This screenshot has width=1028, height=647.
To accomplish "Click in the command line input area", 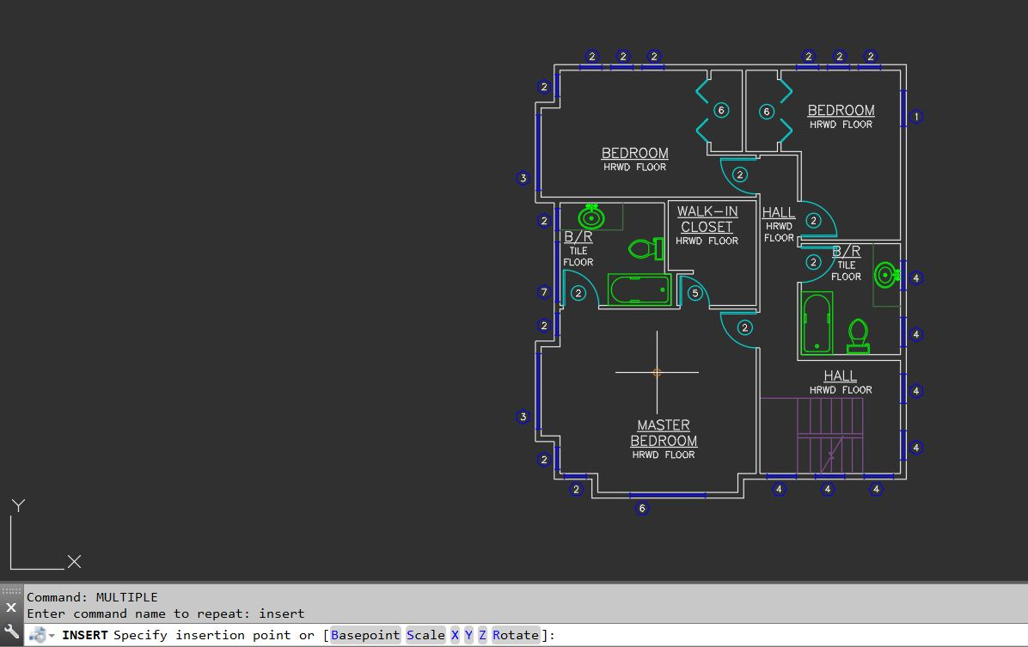I will click(774, 636).
